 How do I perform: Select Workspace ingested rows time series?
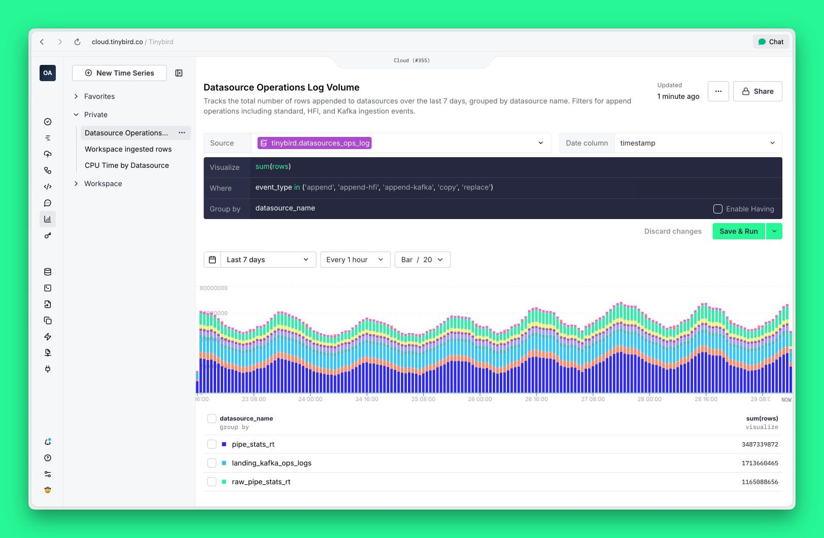[x=128, y=149]
